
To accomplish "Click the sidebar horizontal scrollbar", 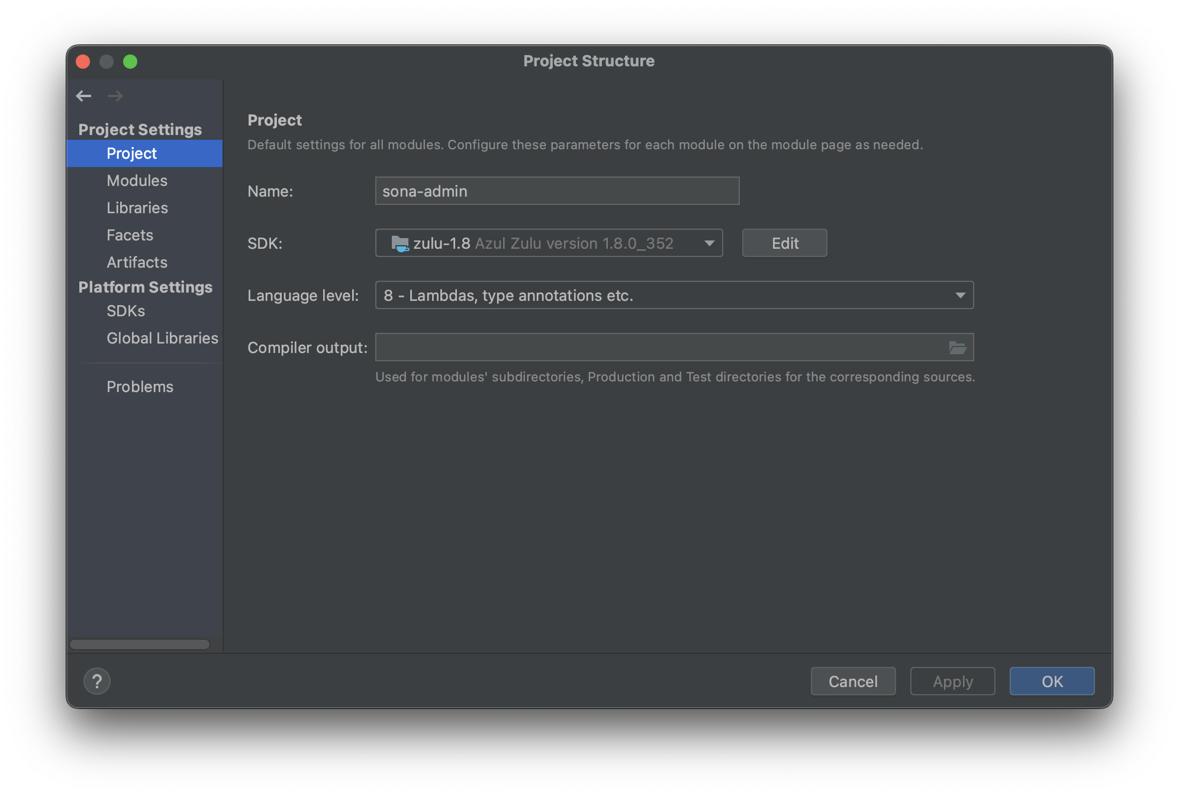I will click(140, 644).
